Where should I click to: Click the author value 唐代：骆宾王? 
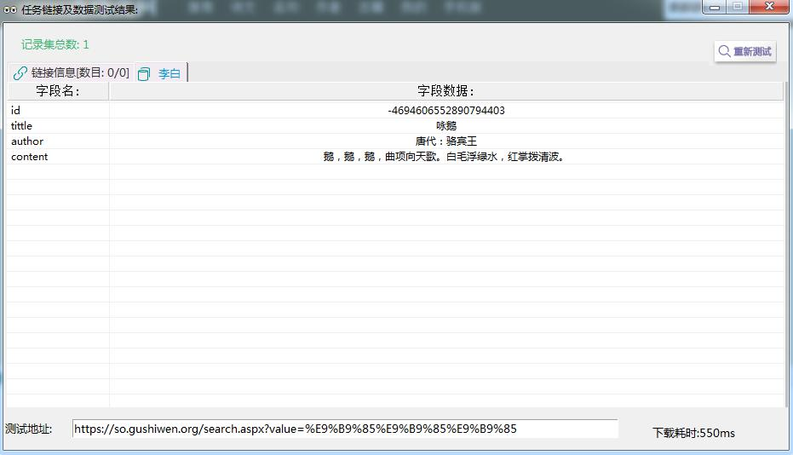(446, 141)
